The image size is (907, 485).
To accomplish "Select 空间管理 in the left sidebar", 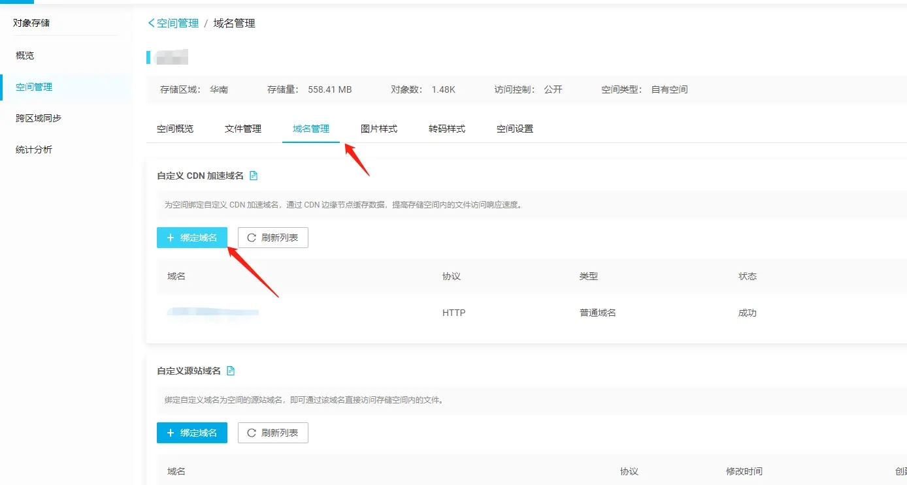I will (x=34, y=87).
